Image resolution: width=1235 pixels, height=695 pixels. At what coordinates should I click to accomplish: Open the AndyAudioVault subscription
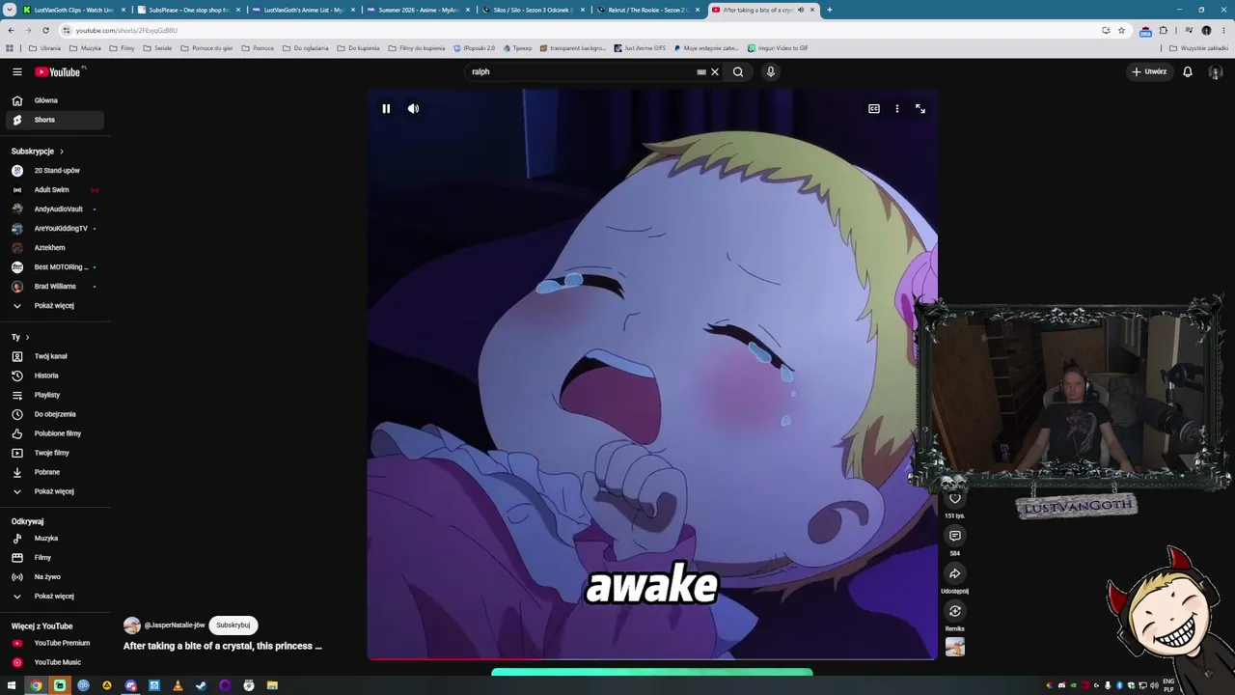(x=54, y=209)
